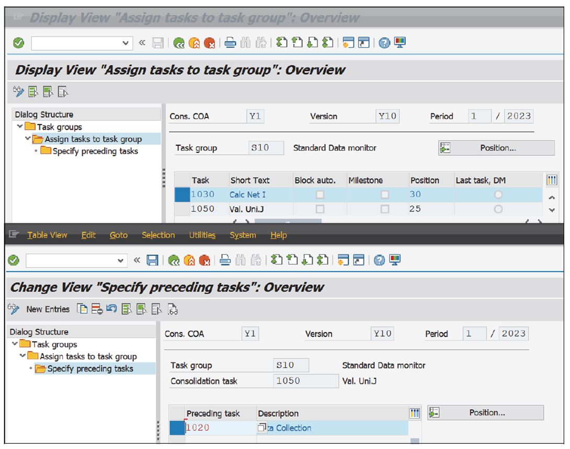Toggle the Block auto. checkbox for task 1030
This screenshot has height=449, width=570.
[319, 194]
